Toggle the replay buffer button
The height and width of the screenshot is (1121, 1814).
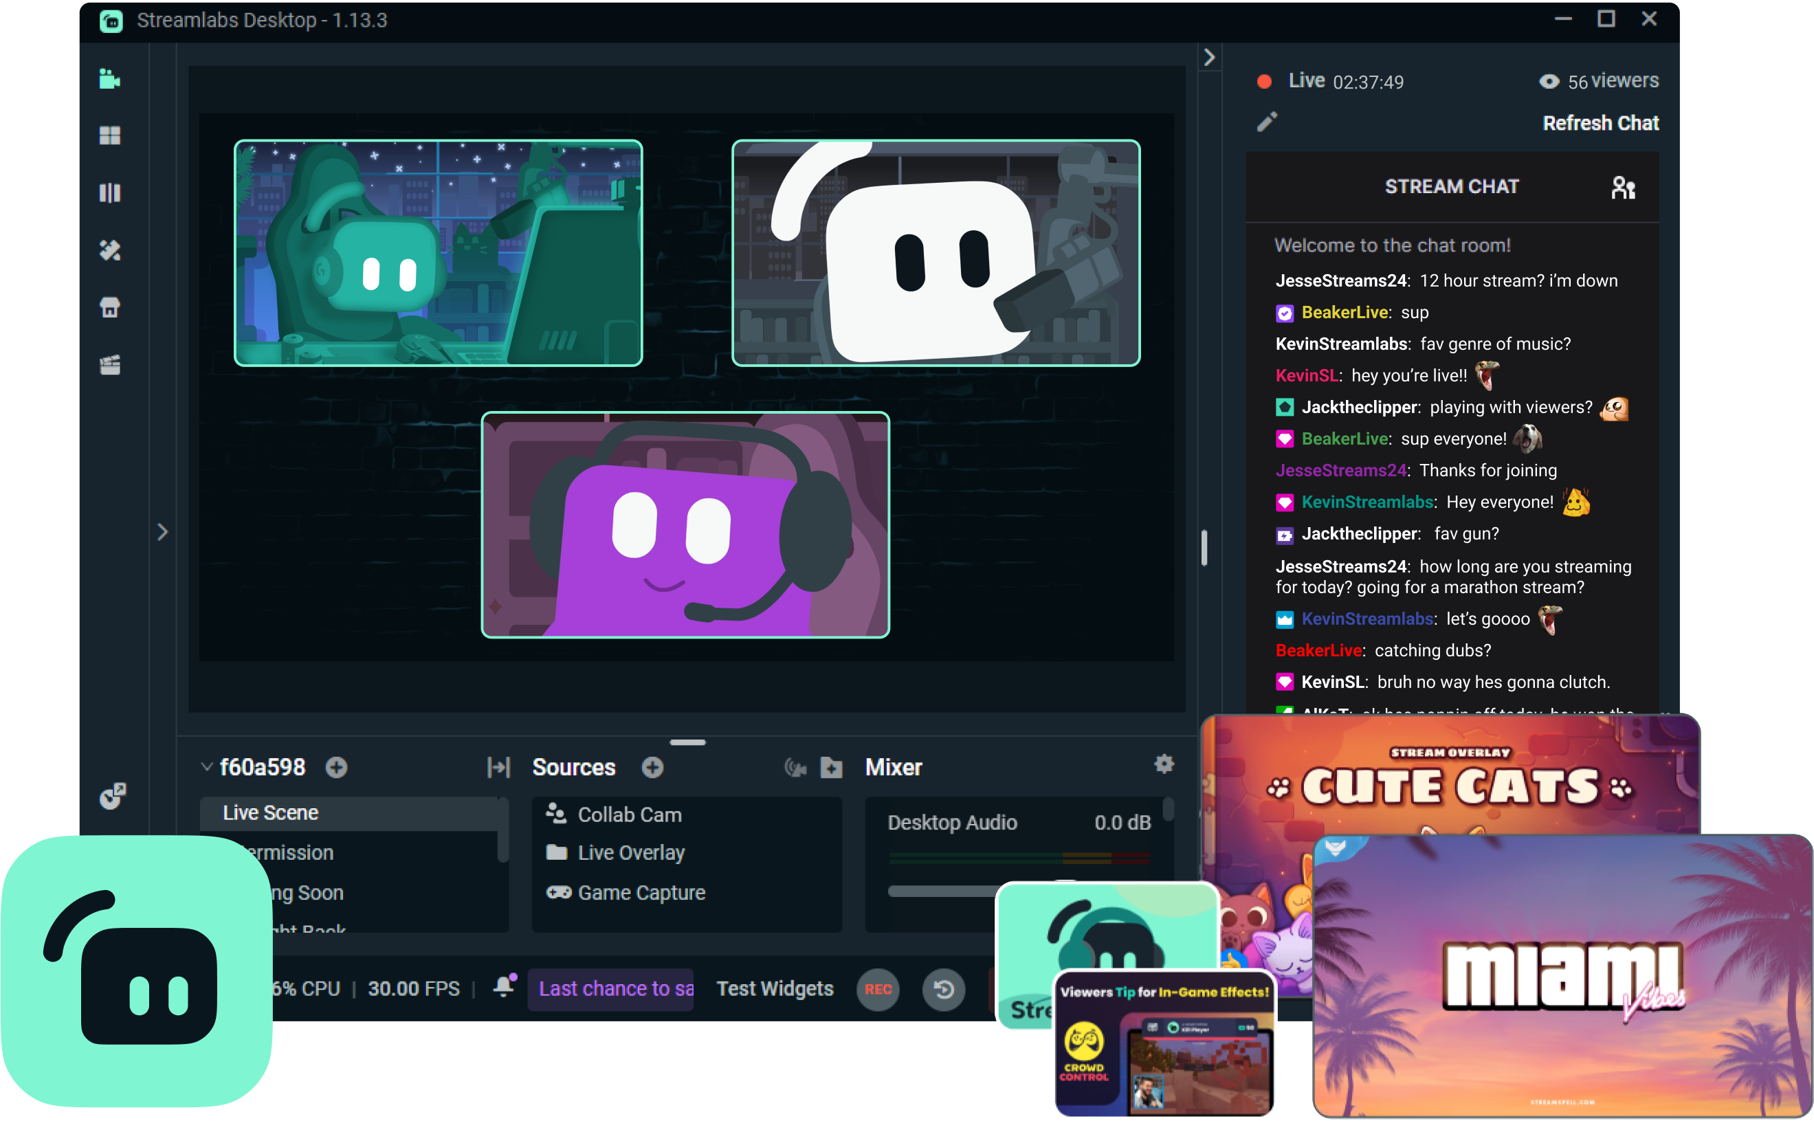pos(943,989)
